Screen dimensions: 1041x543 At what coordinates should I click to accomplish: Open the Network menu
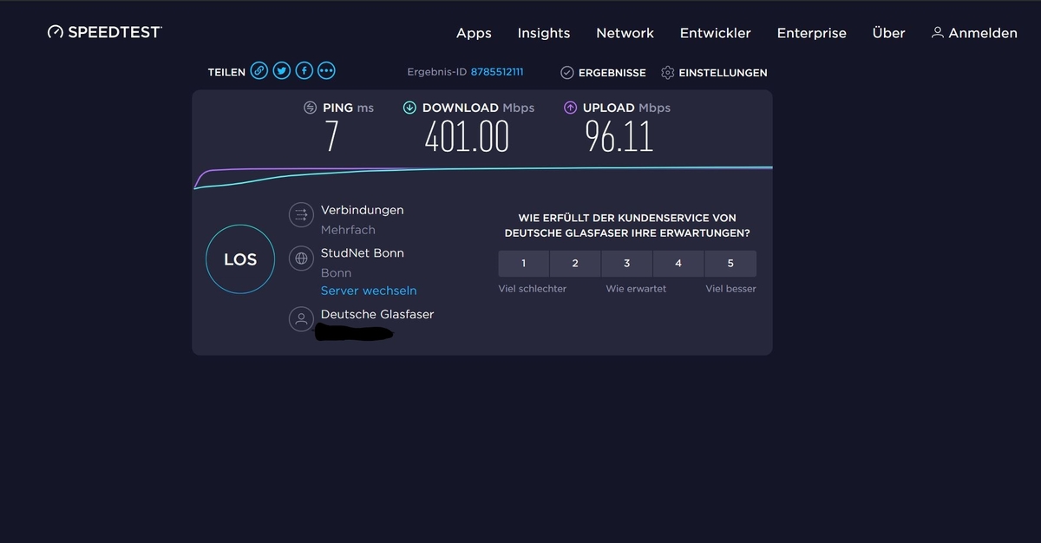[x=625, y=33]
